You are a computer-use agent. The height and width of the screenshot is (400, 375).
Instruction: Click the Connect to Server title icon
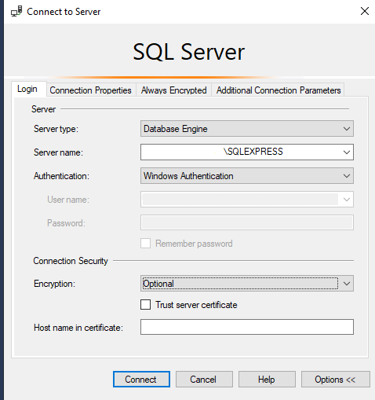pos(16,12)
